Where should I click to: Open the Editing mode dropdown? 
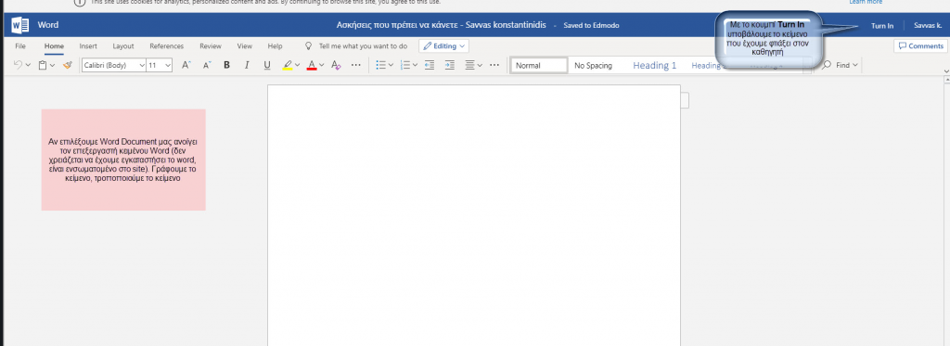click(x=443, y=46)
